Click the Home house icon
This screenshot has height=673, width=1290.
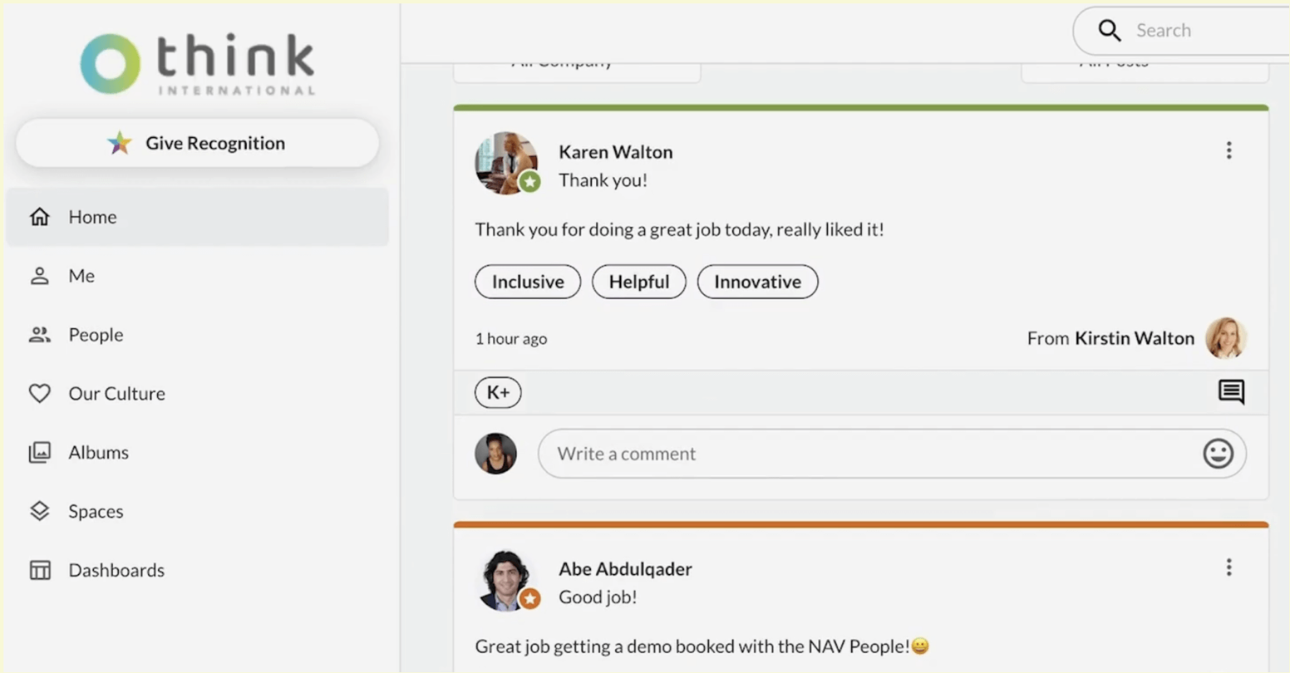[40, 217]
